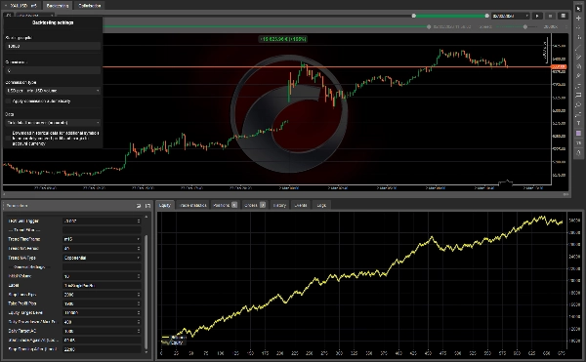The image size is (586, 362).
Task: Open the Trend MA Type dropdown
Action: 102,258
